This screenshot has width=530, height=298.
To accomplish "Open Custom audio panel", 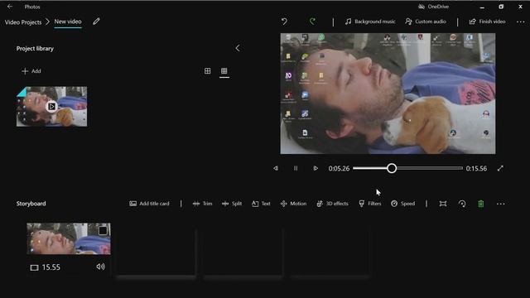I will [x=426, y=22].
